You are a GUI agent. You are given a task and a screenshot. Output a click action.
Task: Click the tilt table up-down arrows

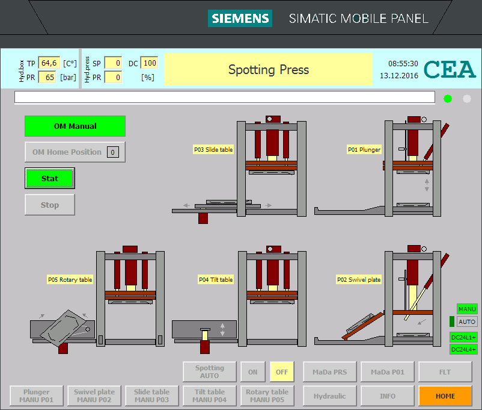pyautogui.click(x=222, y=329)
